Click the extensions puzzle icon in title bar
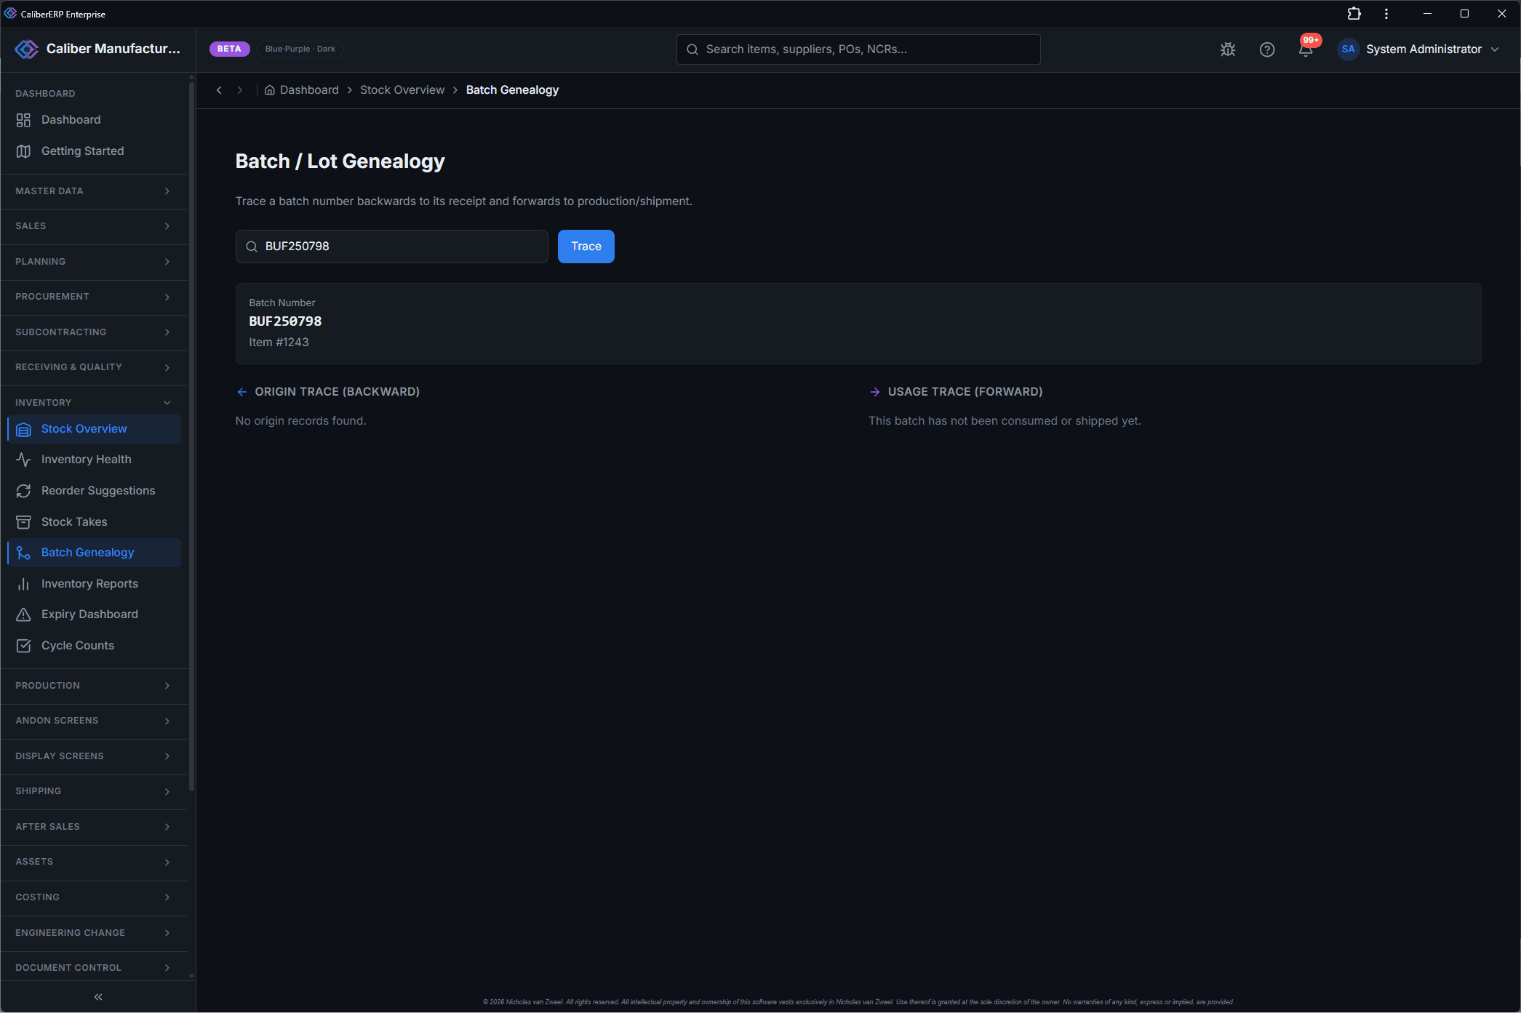 point(1354,14)
